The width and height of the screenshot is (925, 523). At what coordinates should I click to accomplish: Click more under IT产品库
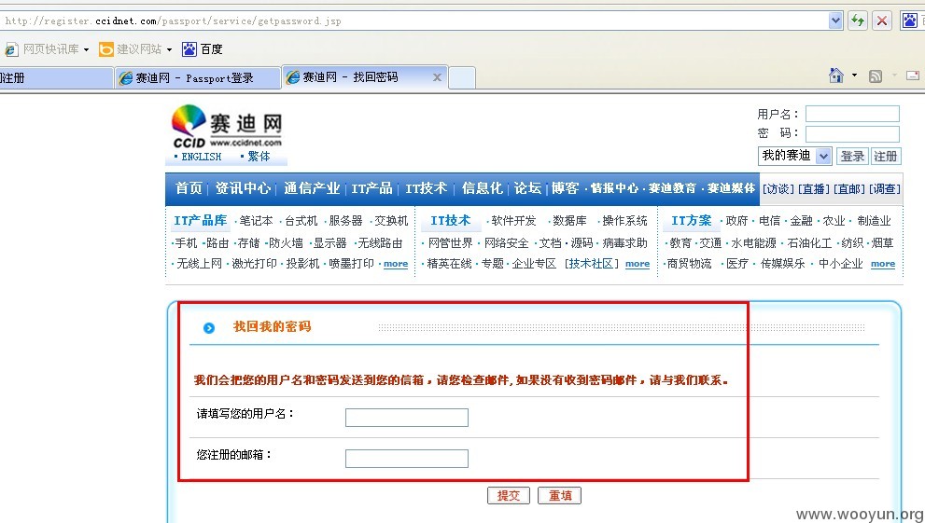pos(396,264)
